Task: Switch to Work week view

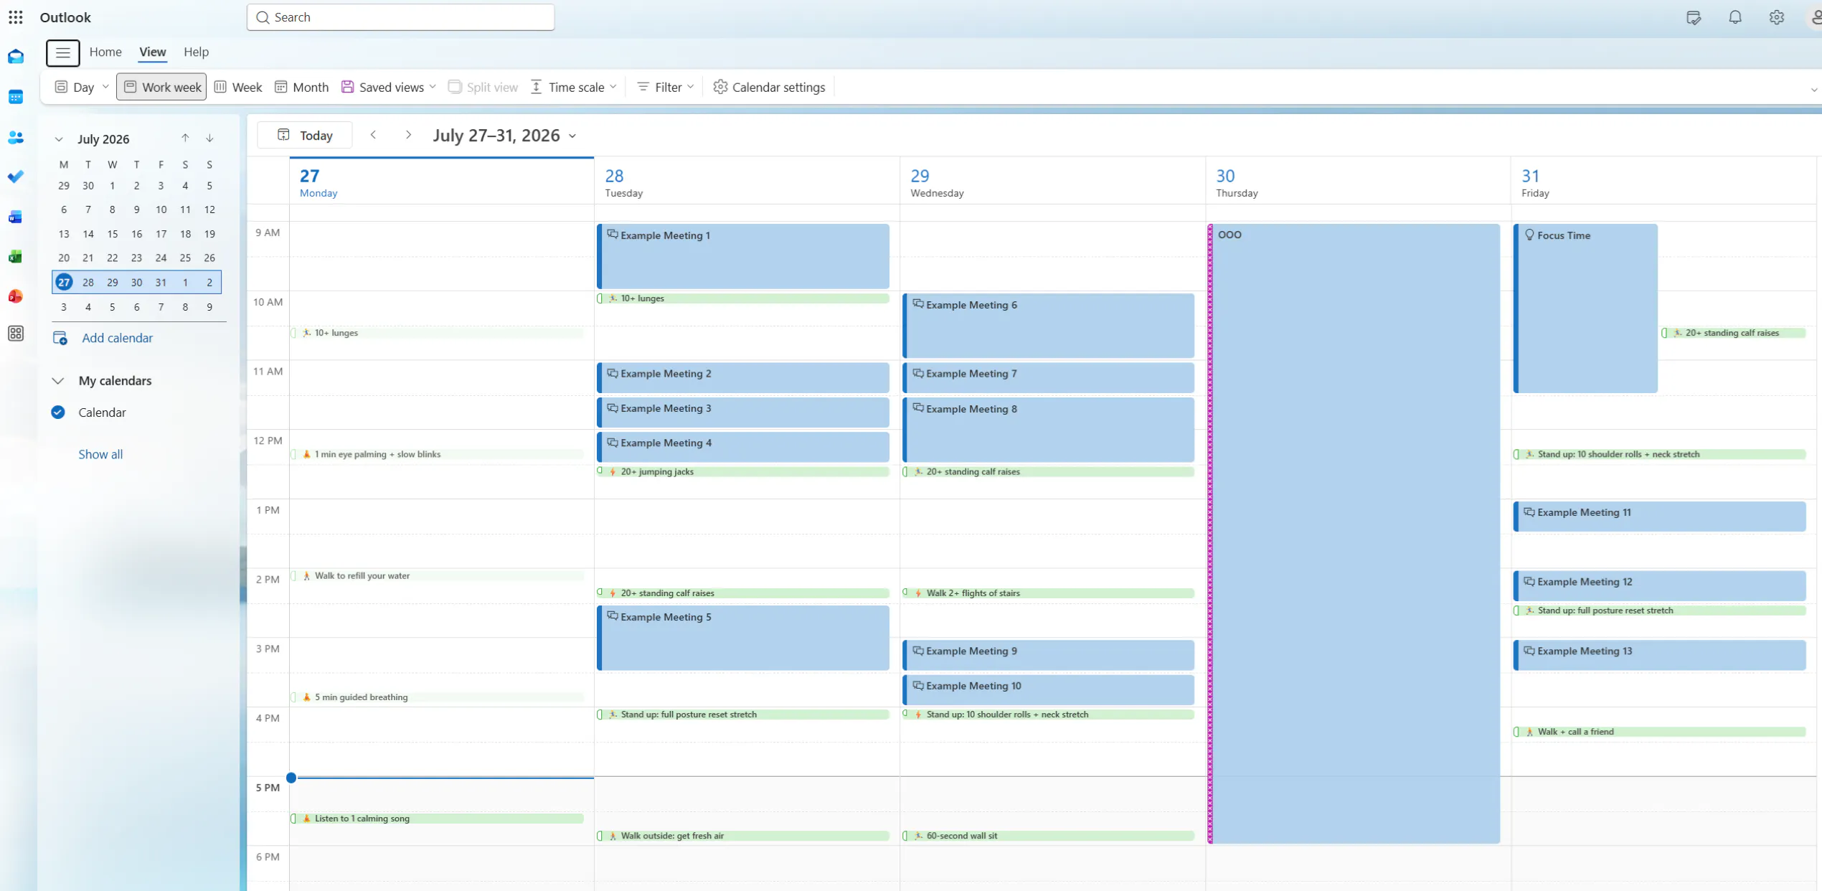Action: tap(162, 87)
